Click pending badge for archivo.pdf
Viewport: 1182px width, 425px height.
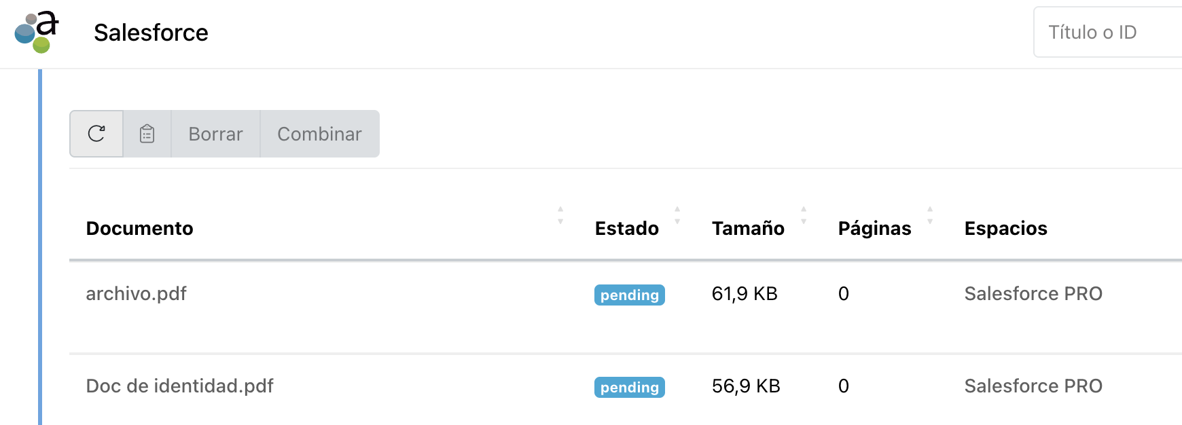click(x=629, y=295)
